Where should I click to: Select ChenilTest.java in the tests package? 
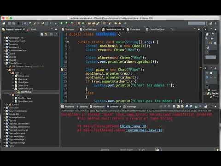pyautogui.click(x=23, y=101)
